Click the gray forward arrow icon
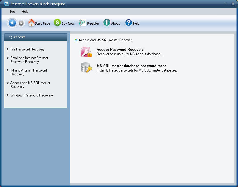Image resolution: width=238 pixels, height=187 pixels. pos(21,23)
